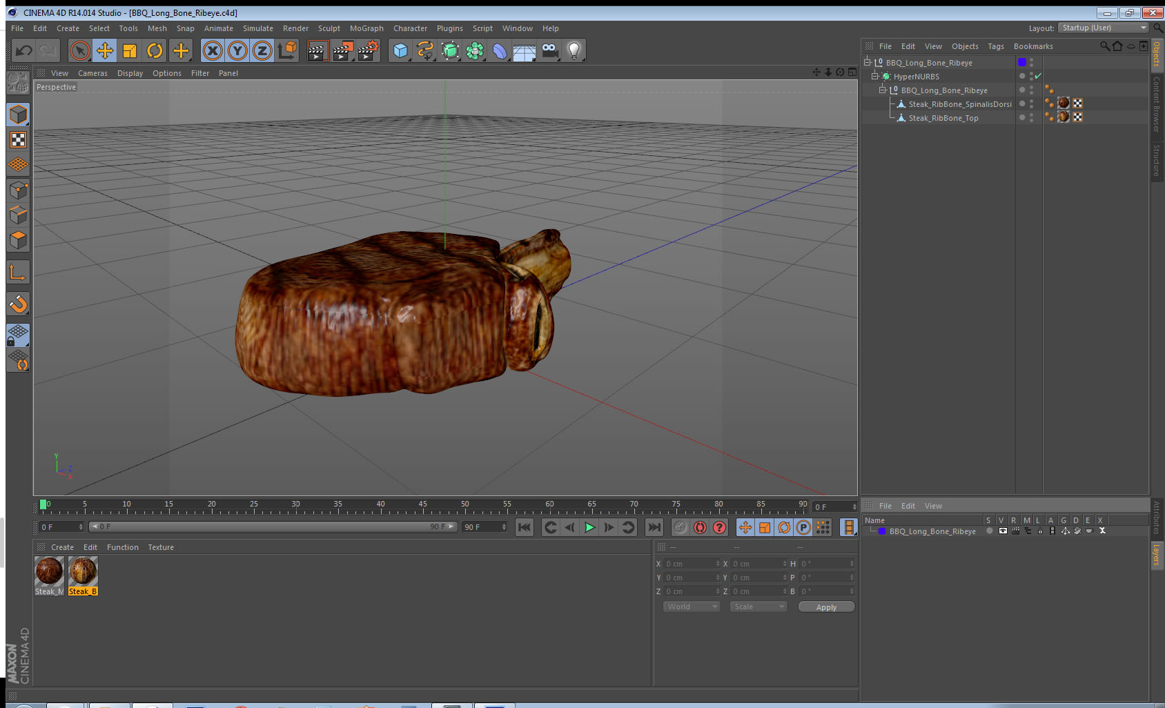The width and height of the screenshot is (1165, 708).
Task: Switch to Texture mode checkerboard icon
Action: pyautogui.click(x=18, y=140)
